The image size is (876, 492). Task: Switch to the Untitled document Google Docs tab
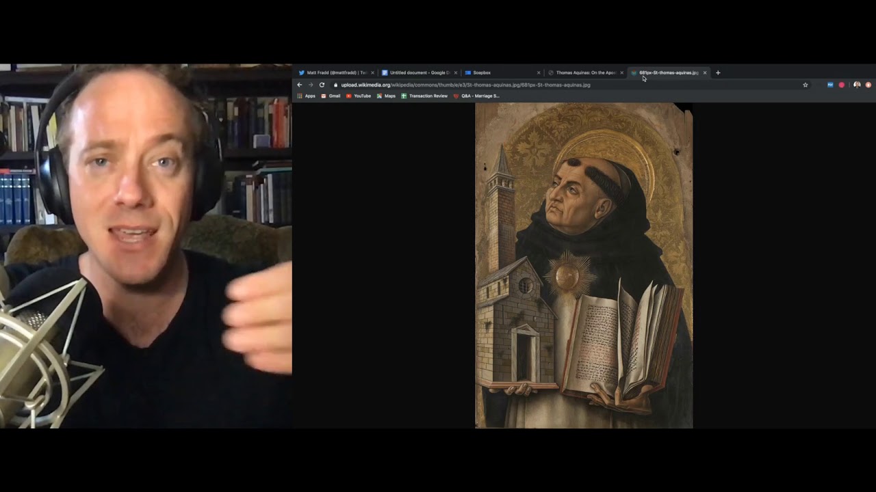pyautogui.click(x=419, y=72)
